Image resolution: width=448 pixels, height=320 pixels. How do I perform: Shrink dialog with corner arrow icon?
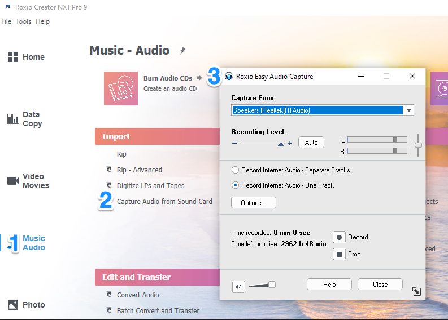tap(416, 291)
